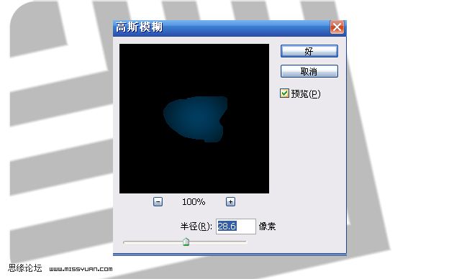This screenshot has width=449, height=279.
Task: Click the 高斯模糊 title bar text
Action: tap(139, 27)
